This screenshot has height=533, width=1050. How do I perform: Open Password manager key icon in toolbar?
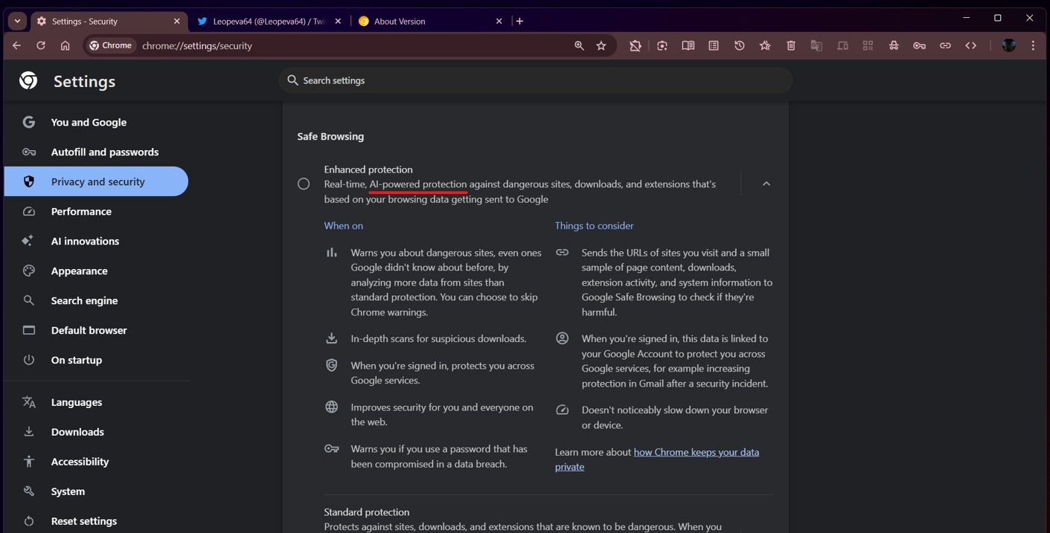click(x=920, y=45)
